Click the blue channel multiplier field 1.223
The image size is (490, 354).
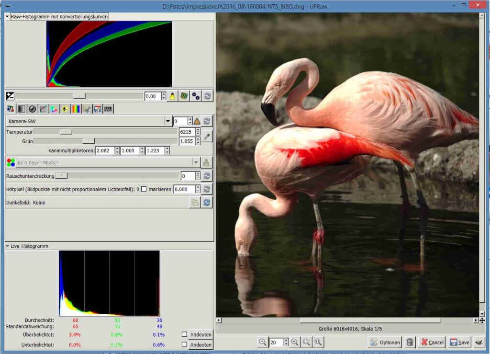point(156,151)
